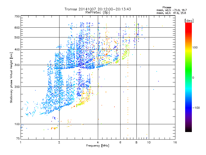Click the y-axis tick label '750'
This screenshot has width=206, height=155.
coord(17,16)
